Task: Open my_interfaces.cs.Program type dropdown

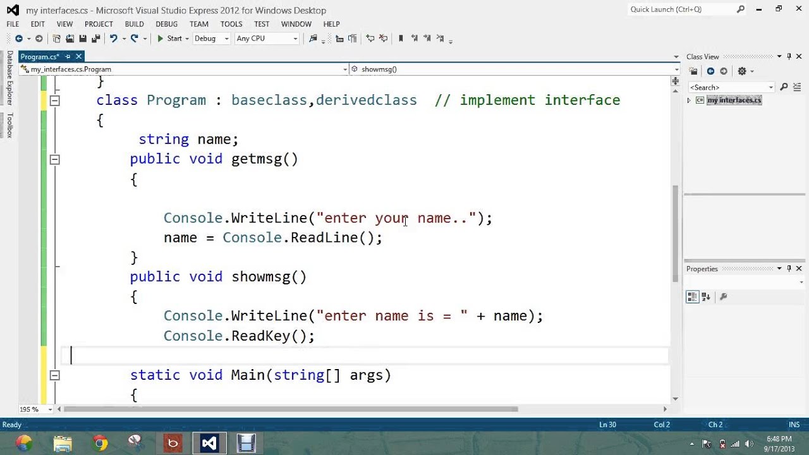Action: (x=184, y=69)
